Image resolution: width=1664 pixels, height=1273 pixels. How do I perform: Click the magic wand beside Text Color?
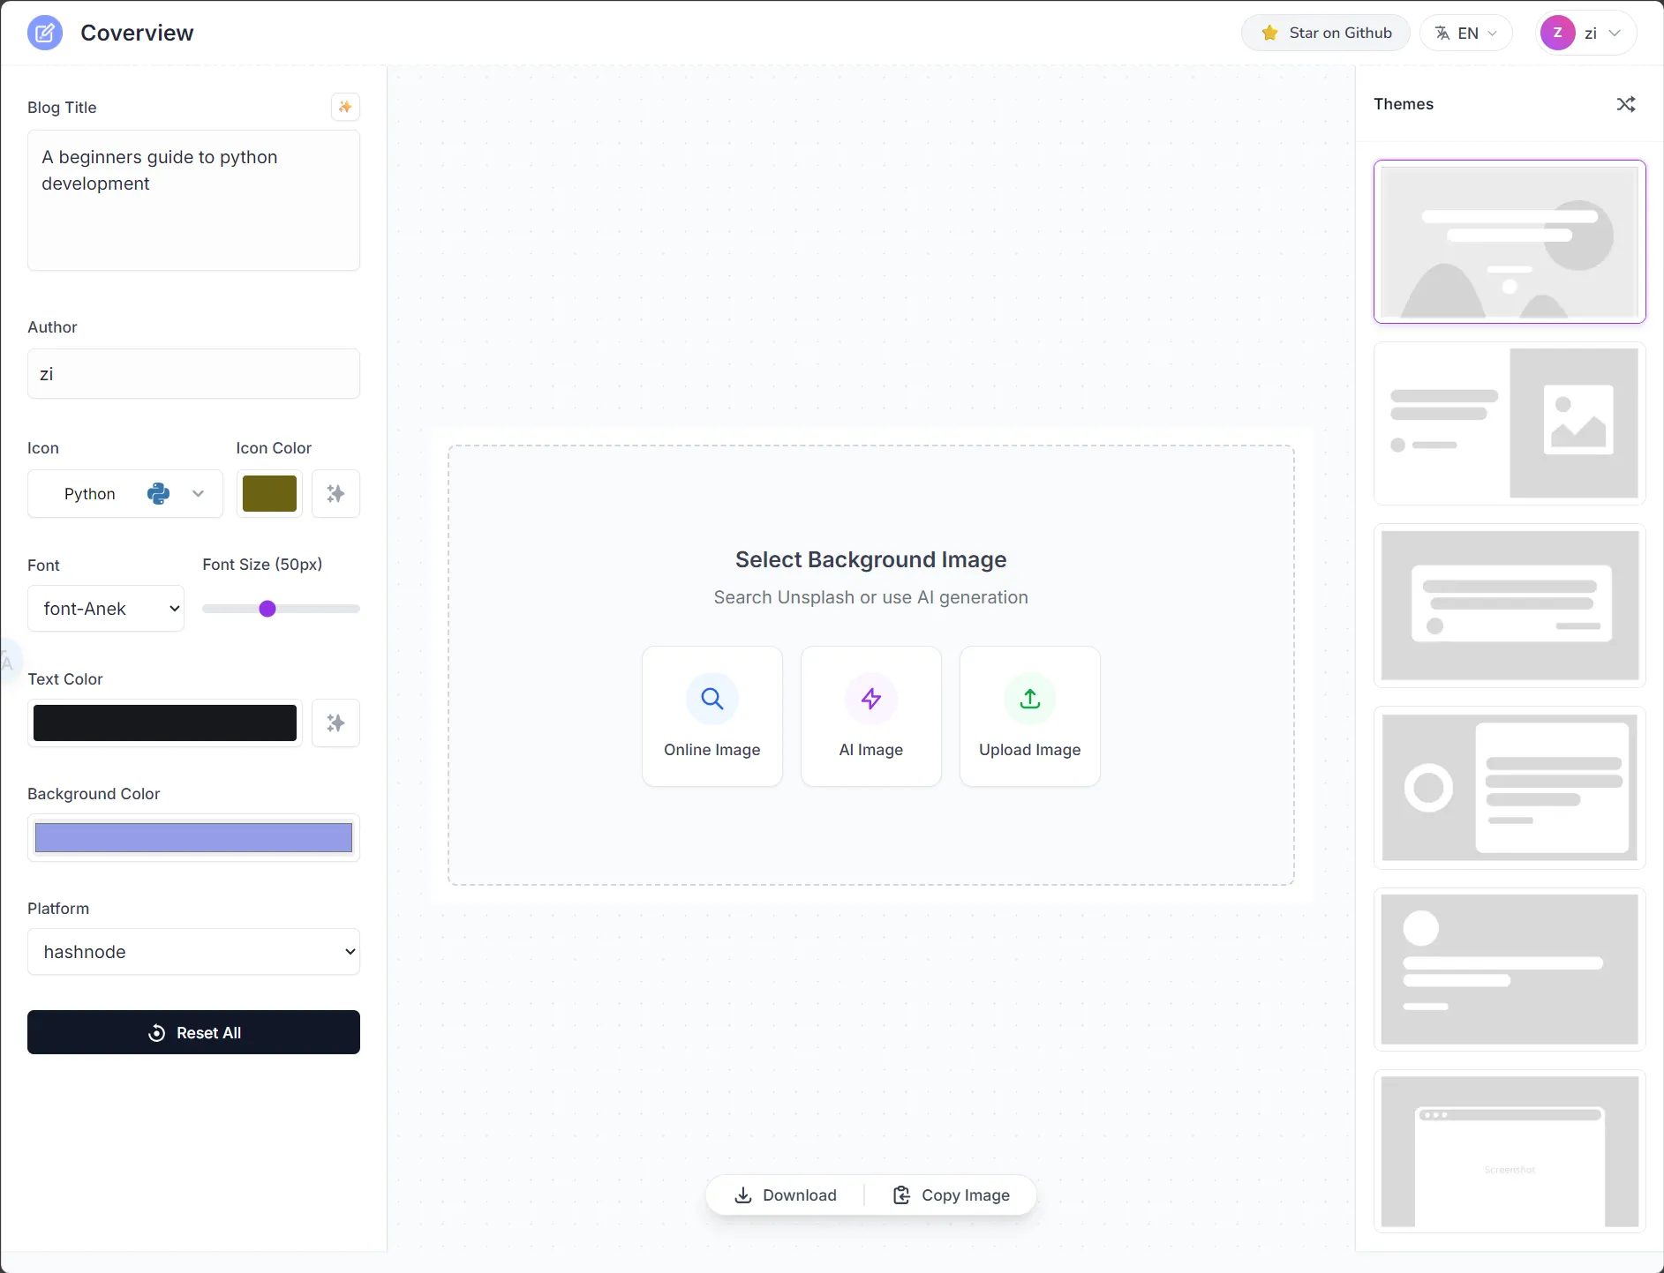pos(335,723)
